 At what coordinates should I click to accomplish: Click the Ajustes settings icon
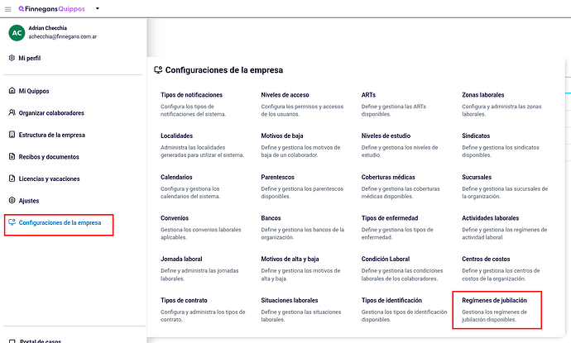(12, 200)
